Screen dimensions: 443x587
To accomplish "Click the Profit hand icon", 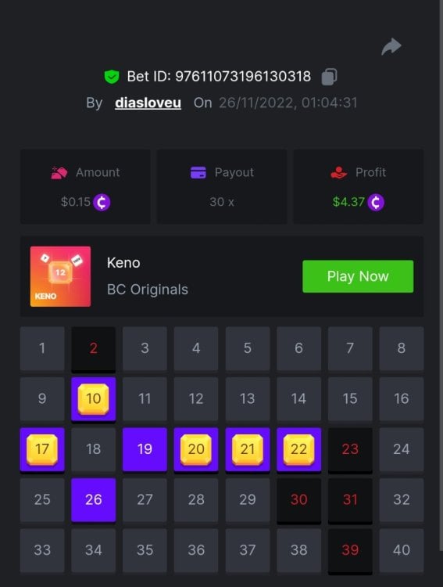I will click(x=339, y=173).
